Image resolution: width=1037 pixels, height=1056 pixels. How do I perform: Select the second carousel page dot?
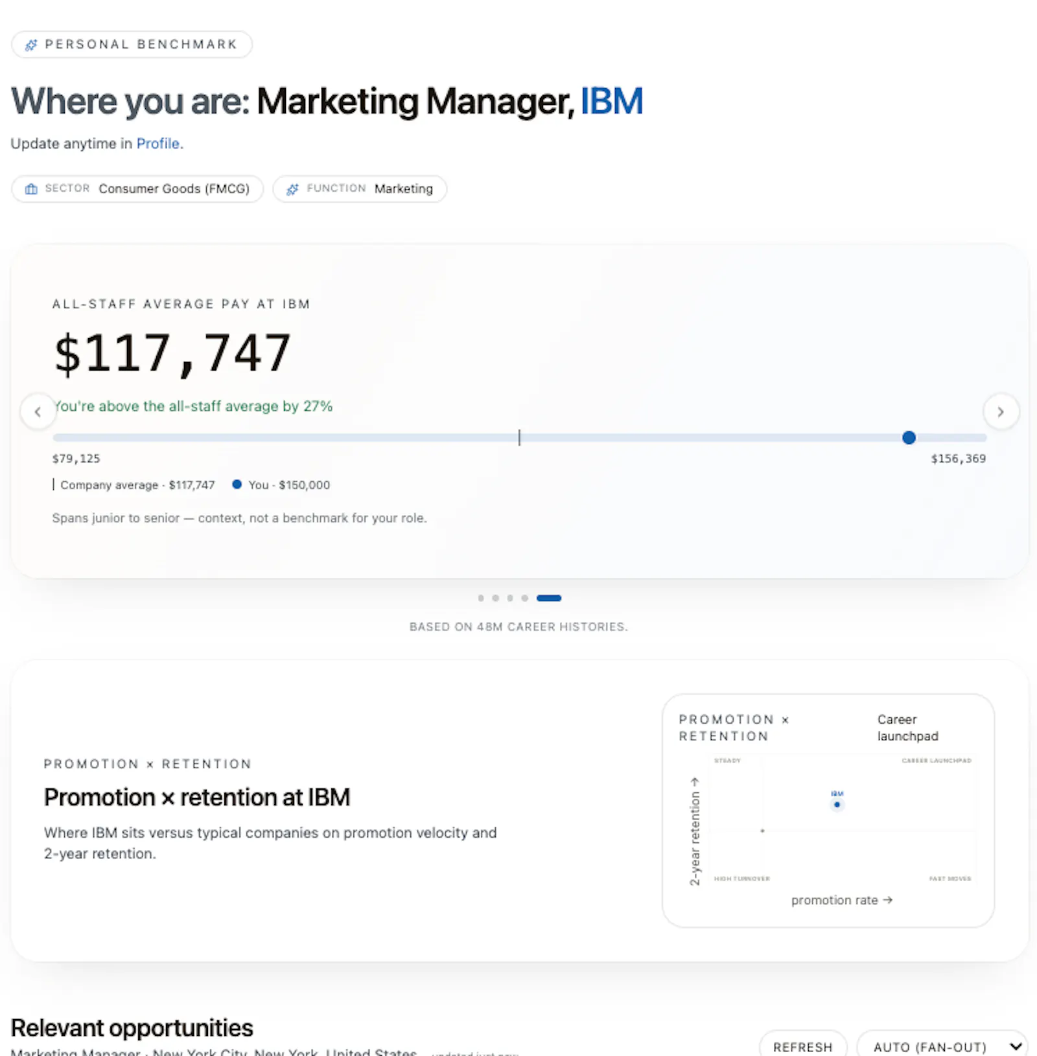tap(495, 598)
